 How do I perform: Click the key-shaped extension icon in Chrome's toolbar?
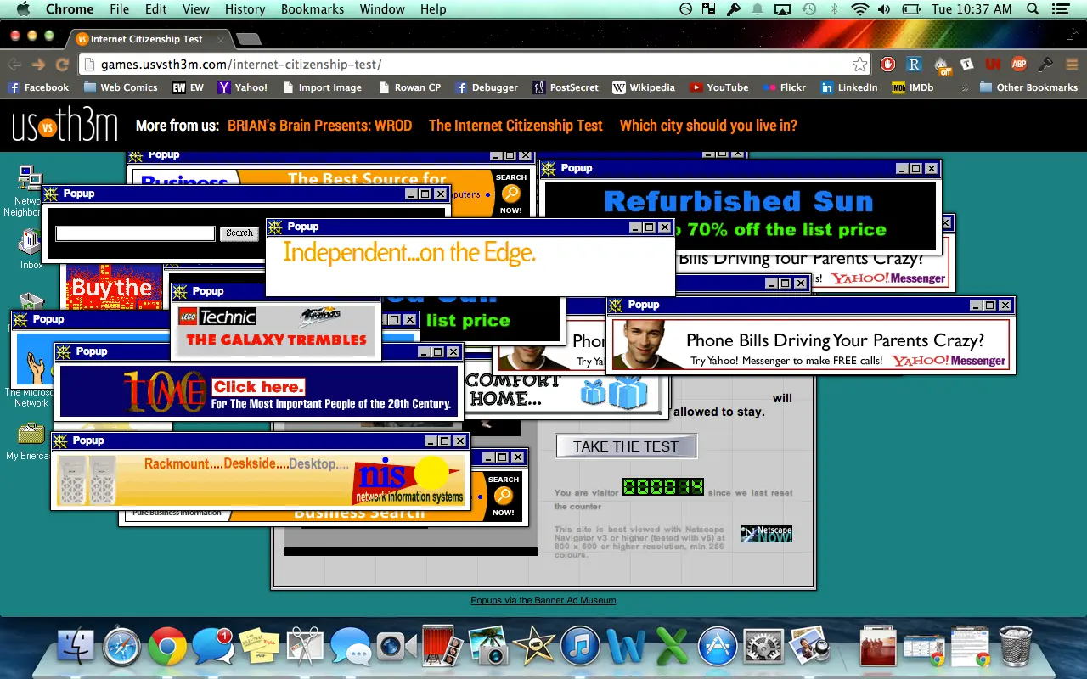tap(1045, 65)
